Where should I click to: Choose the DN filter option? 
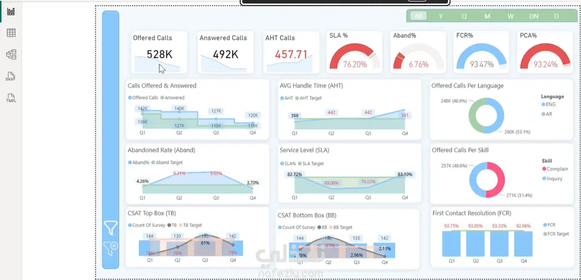(x=533, y=16)
